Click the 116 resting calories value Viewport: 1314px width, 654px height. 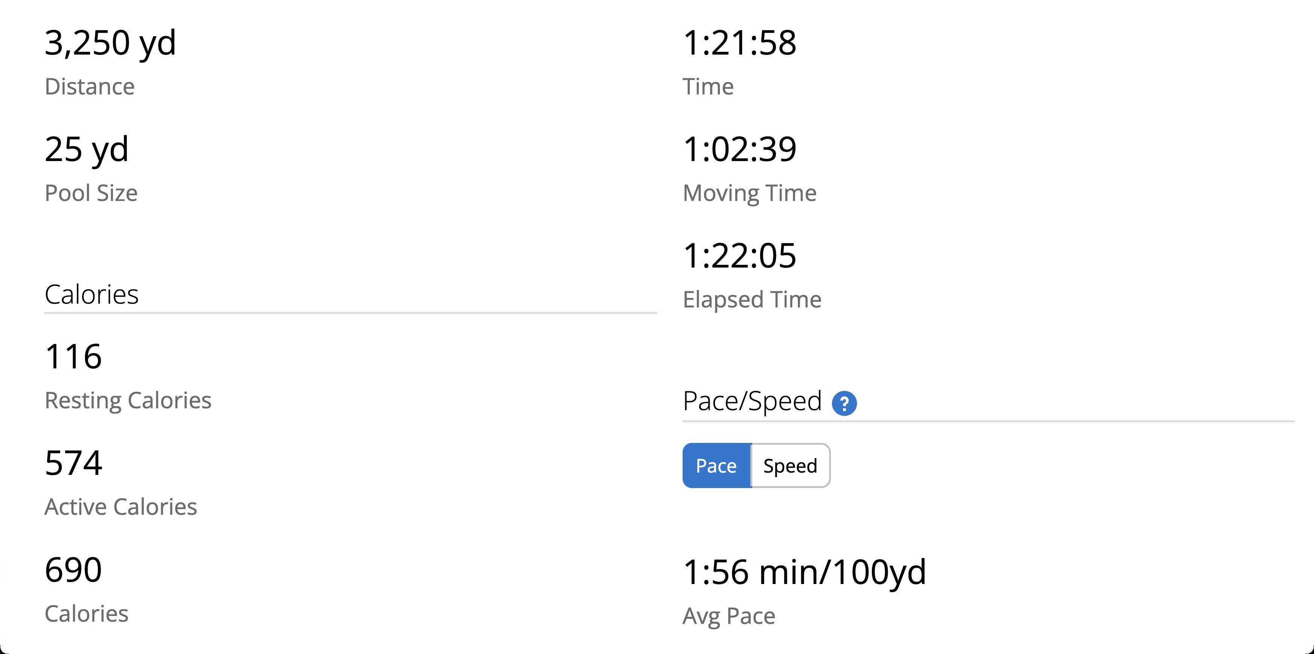coord(73,356)
